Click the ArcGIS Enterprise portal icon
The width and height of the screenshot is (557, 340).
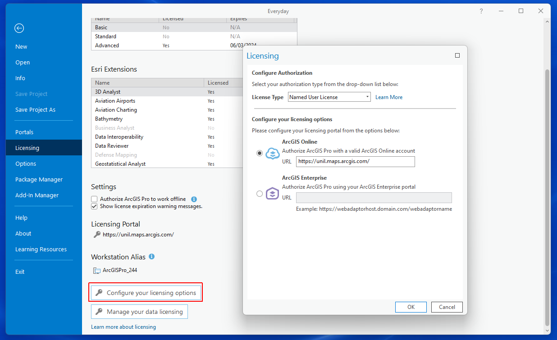click(273, 194)
